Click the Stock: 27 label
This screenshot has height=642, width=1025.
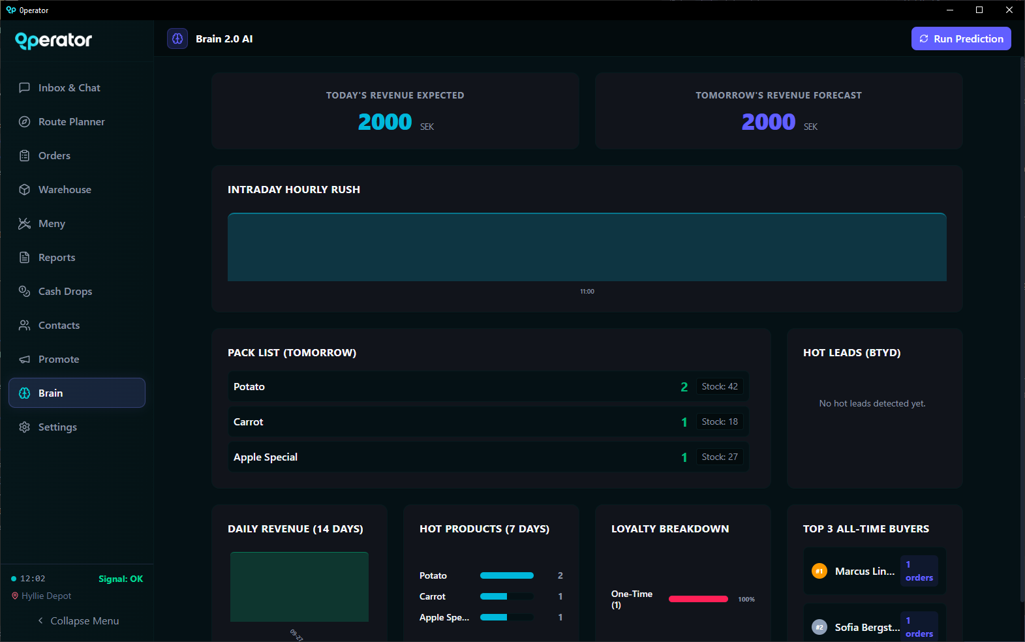coord(720,457)
